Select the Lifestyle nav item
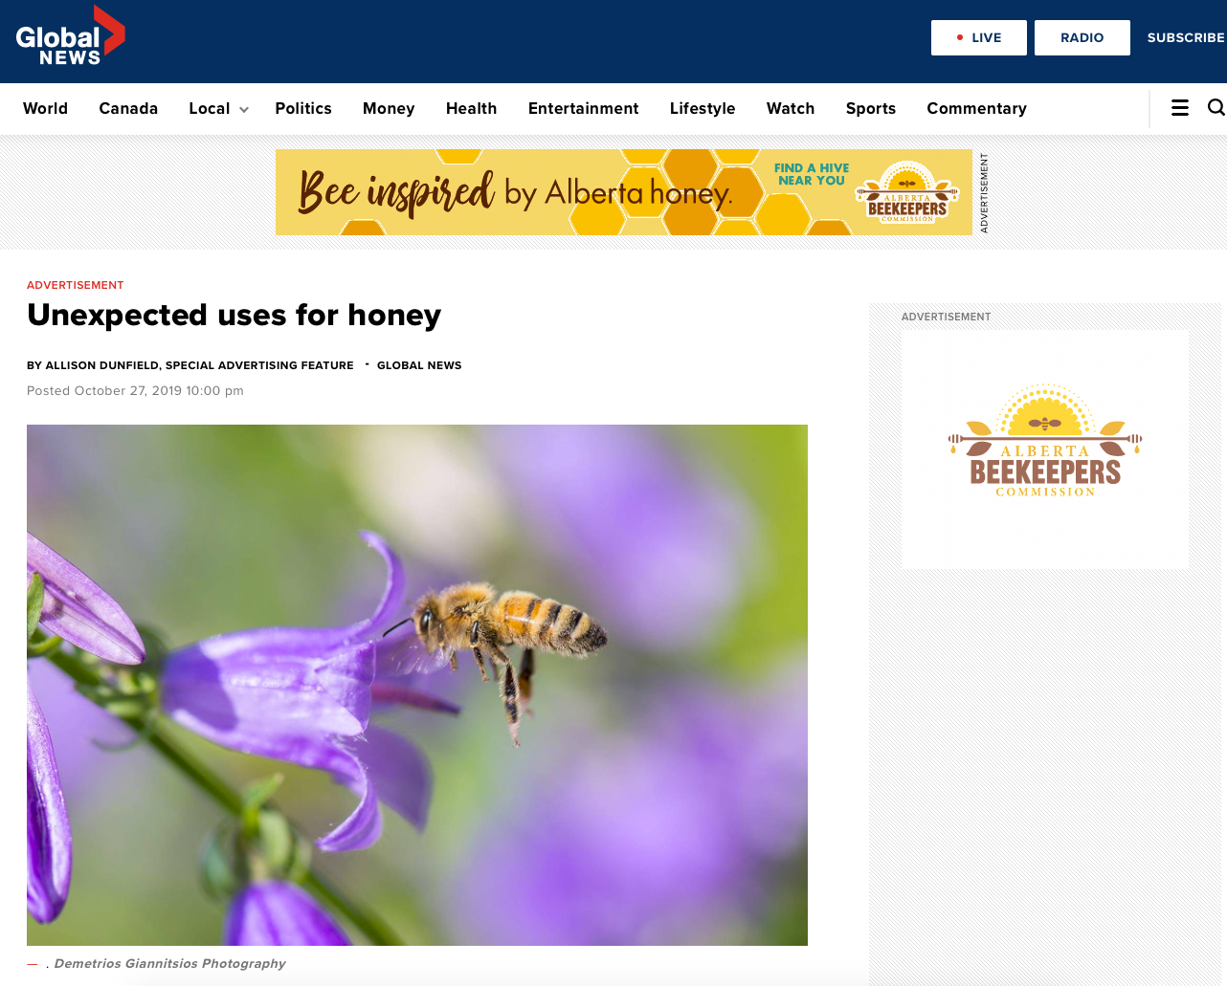This screenshot has height=986, width=1227. click(x=703, y=108)
